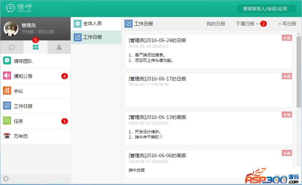Click the 万年历 calendar icon
Image resolution: width=302 pixels, height=185 pixels.
point(7,136)
